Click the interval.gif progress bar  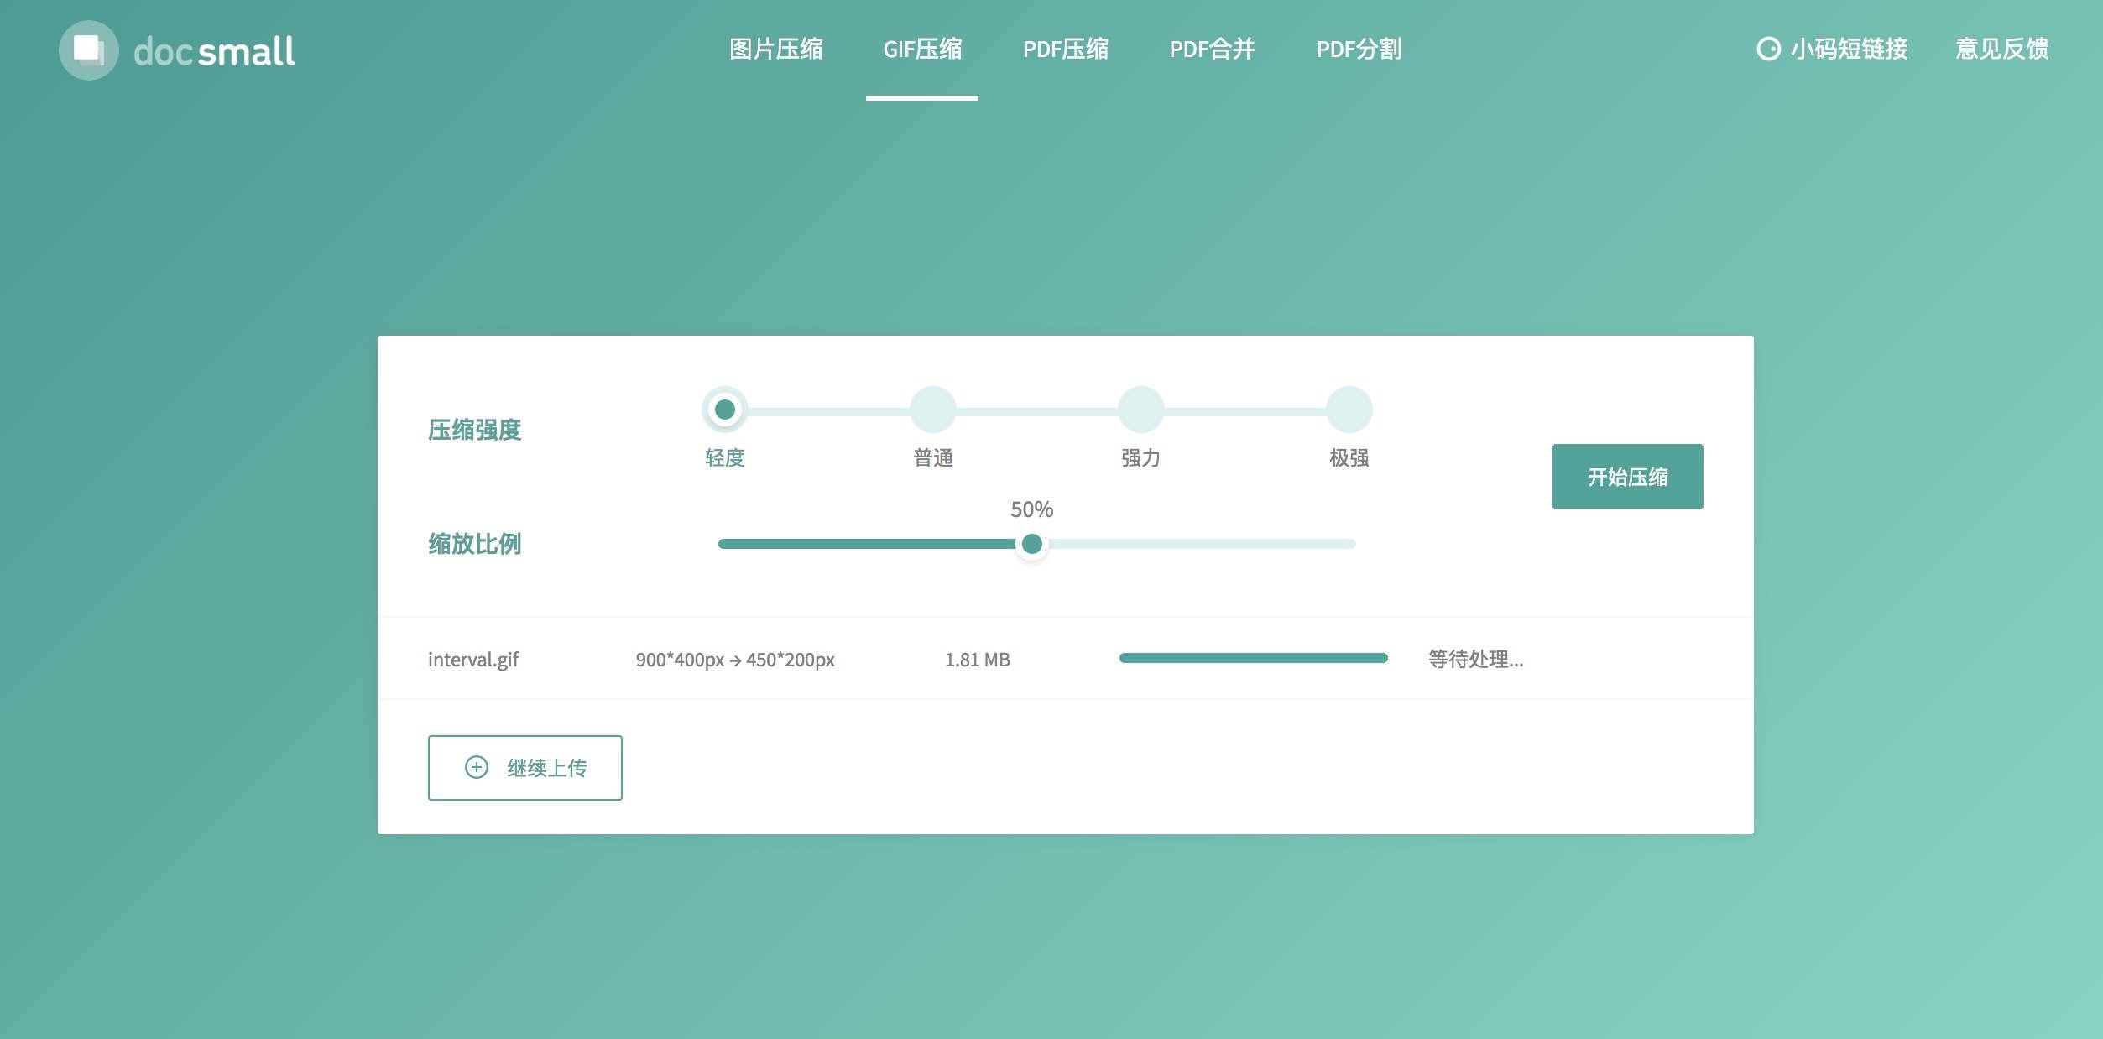pos(1254,658)
